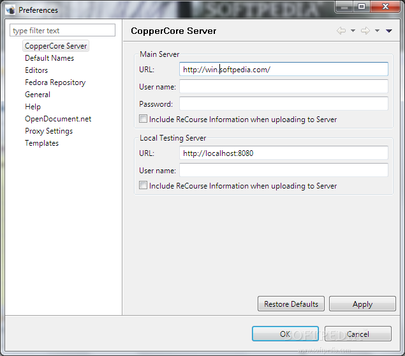Focus the type filter text box
Image resolution: width=405 pixels, height=356 pixels.
coord(63,30)
